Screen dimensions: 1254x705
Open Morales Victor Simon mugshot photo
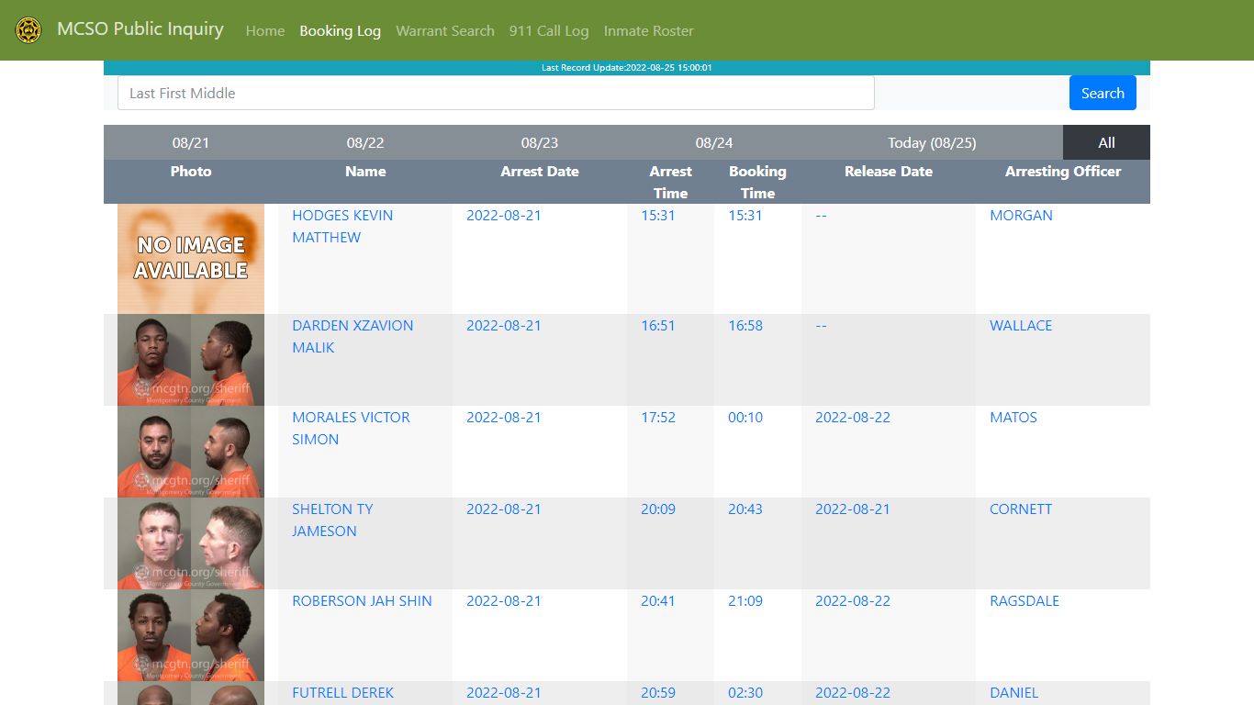click(x=191, y=452)
